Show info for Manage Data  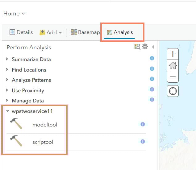click(x=152, y=100)
